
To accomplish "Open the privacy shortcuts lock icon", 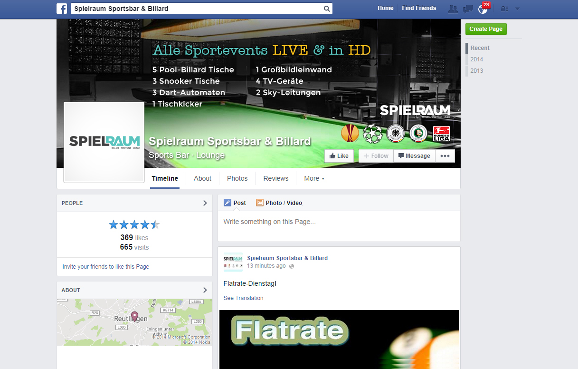I will [504, 9].
